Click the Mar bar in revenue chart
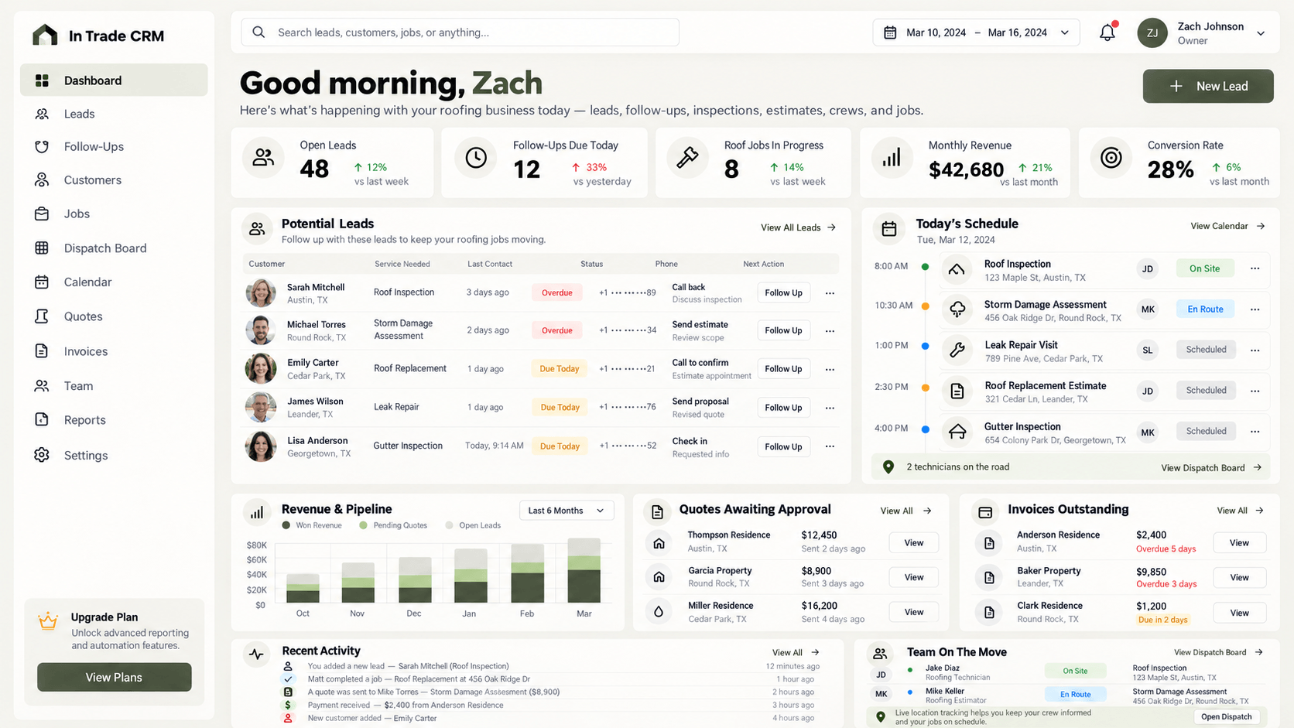The height and width of the screenshot is (728, 1294). pos(584,570)
